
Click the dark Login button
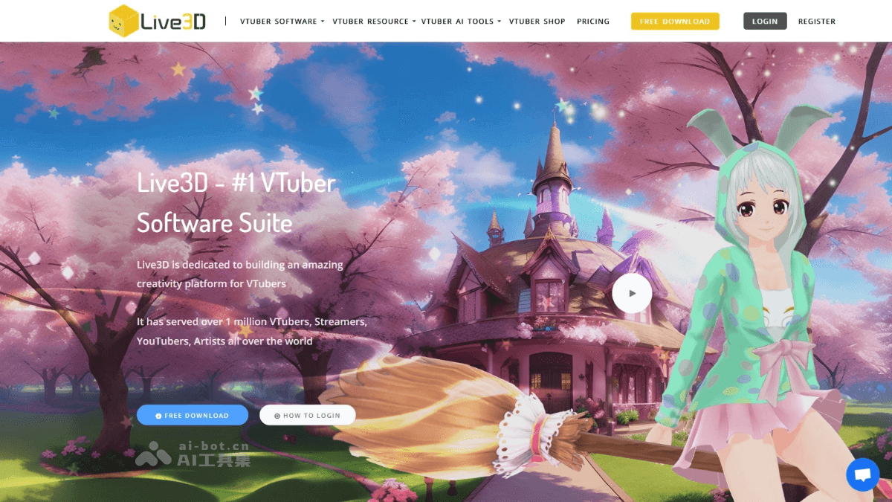pos(764,22)
